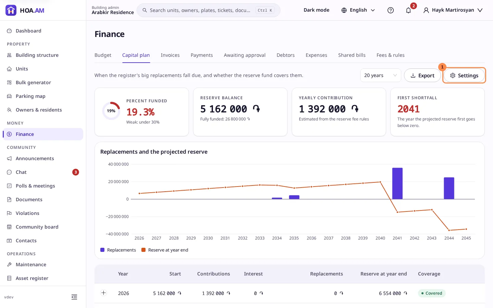Click the Polls & meetings icon
The width and height of the screenshot is (493, 308).
click(9, 186)
